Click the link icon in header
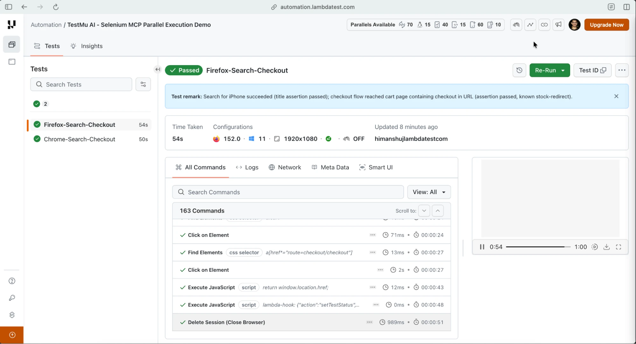This screenshot has width=636, height=344. 544,25
